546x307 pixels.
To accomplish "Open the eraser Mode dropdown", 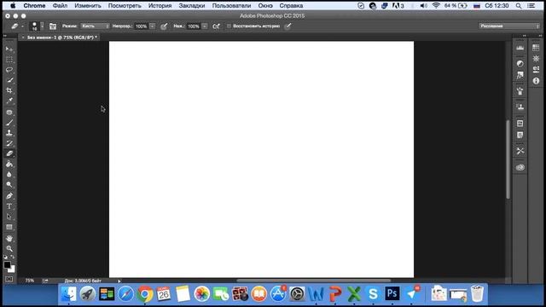I will pos(95,26).
